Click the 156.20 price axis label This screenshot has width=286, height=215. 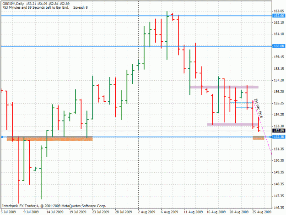coord(279,92)
